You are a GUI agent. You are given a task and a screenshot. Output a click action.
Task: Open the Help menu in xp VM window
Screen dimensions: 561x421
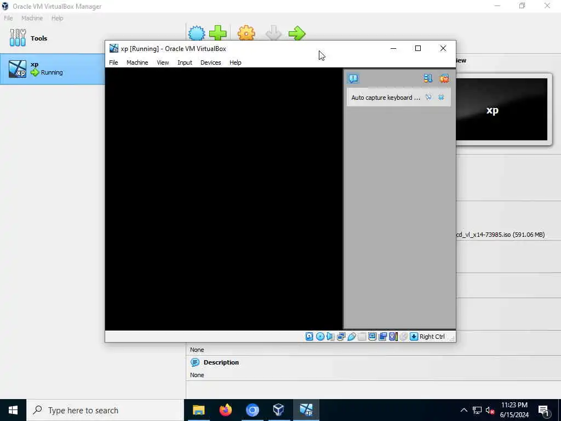click(x=236, y=62)
